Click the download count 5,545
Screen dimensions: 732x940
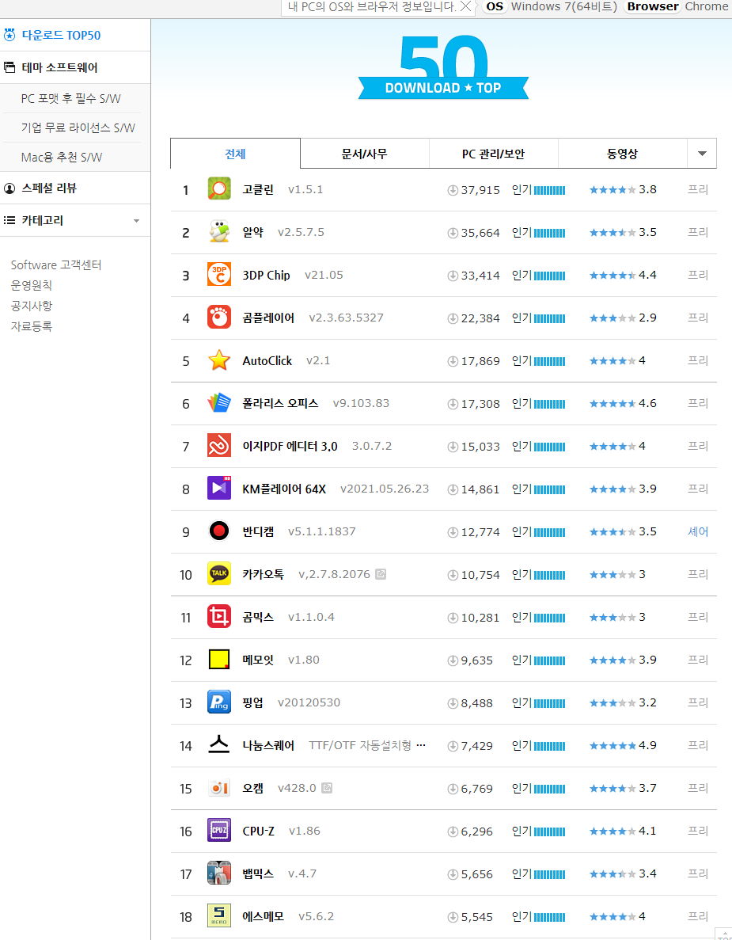pyautogui.click(x=477, y=916)
